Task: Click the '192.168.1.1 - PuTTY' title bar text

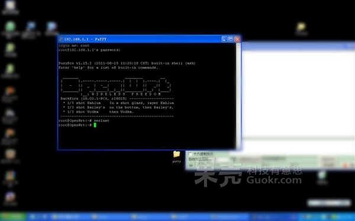Action: pos(85,39)
